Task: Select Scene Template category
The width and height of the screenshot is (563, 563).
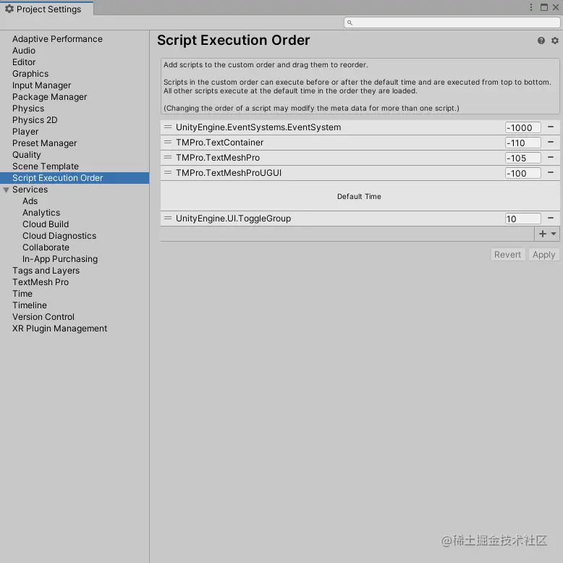Action: tap(46, 166)
